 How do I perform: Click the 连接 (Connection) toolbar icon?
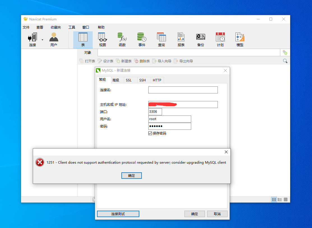tap(33, 39)
